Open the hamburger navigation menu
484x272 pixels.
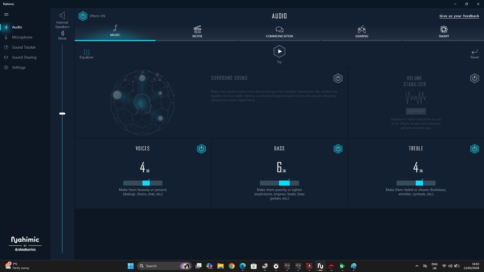tap(6, 15)
